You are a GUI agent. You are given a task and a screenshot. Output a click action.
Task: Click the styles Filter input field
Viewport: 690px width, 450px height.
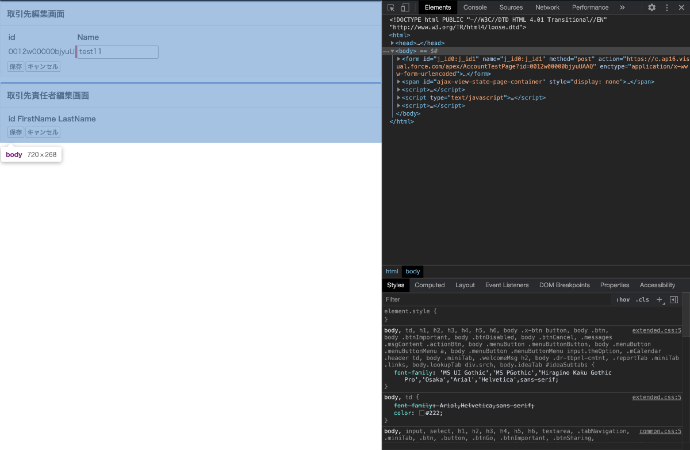496,300
